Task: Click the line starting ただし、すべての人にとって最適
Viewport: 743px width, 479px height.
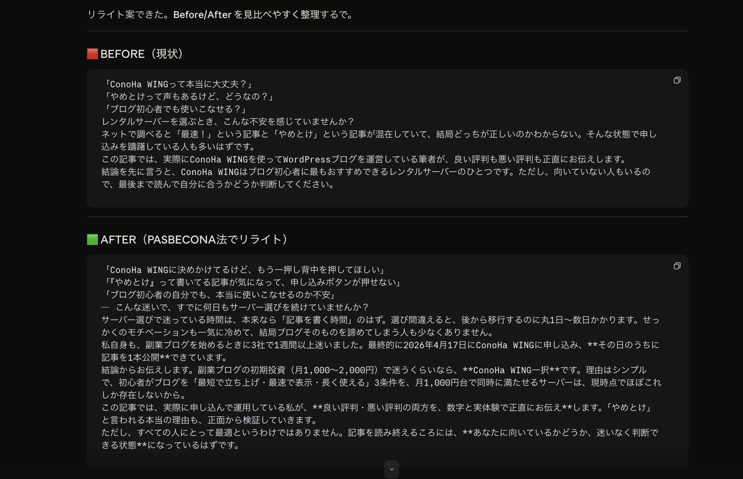Action: click(x=380, y=439)
